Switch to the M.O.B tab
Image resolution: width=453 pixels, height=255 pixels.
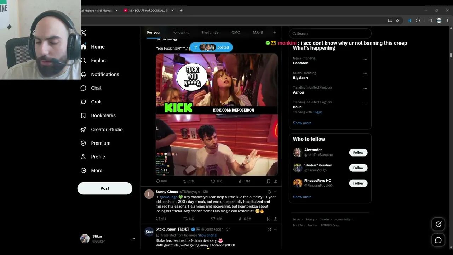258,32
